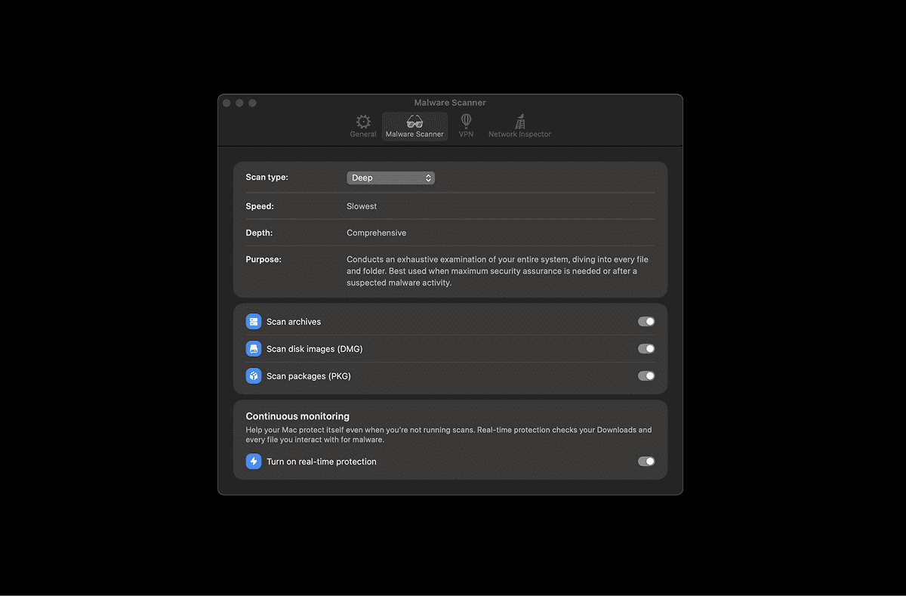Image resolution: width=906 pixels, height=596 pixels.
Task: Minimize the settings window
Action: click(x=239, y=103)
